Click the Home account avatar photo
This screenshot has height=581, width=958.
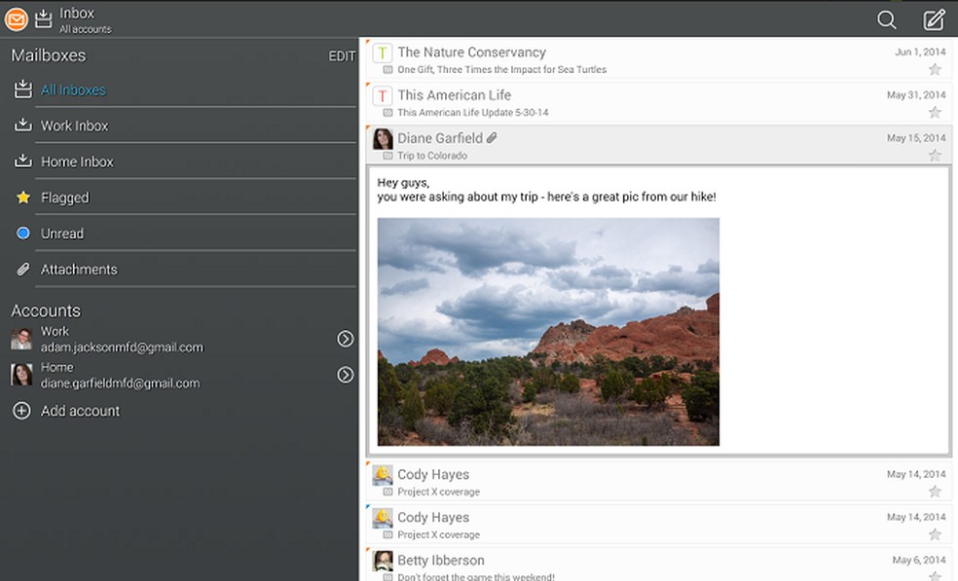click(x=21, y=375)
